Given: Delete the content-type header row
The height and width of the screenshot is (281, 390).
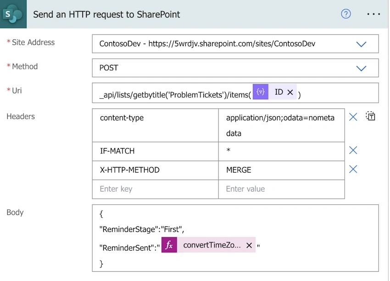Looking at the screenshot, I should coord(353,117).
